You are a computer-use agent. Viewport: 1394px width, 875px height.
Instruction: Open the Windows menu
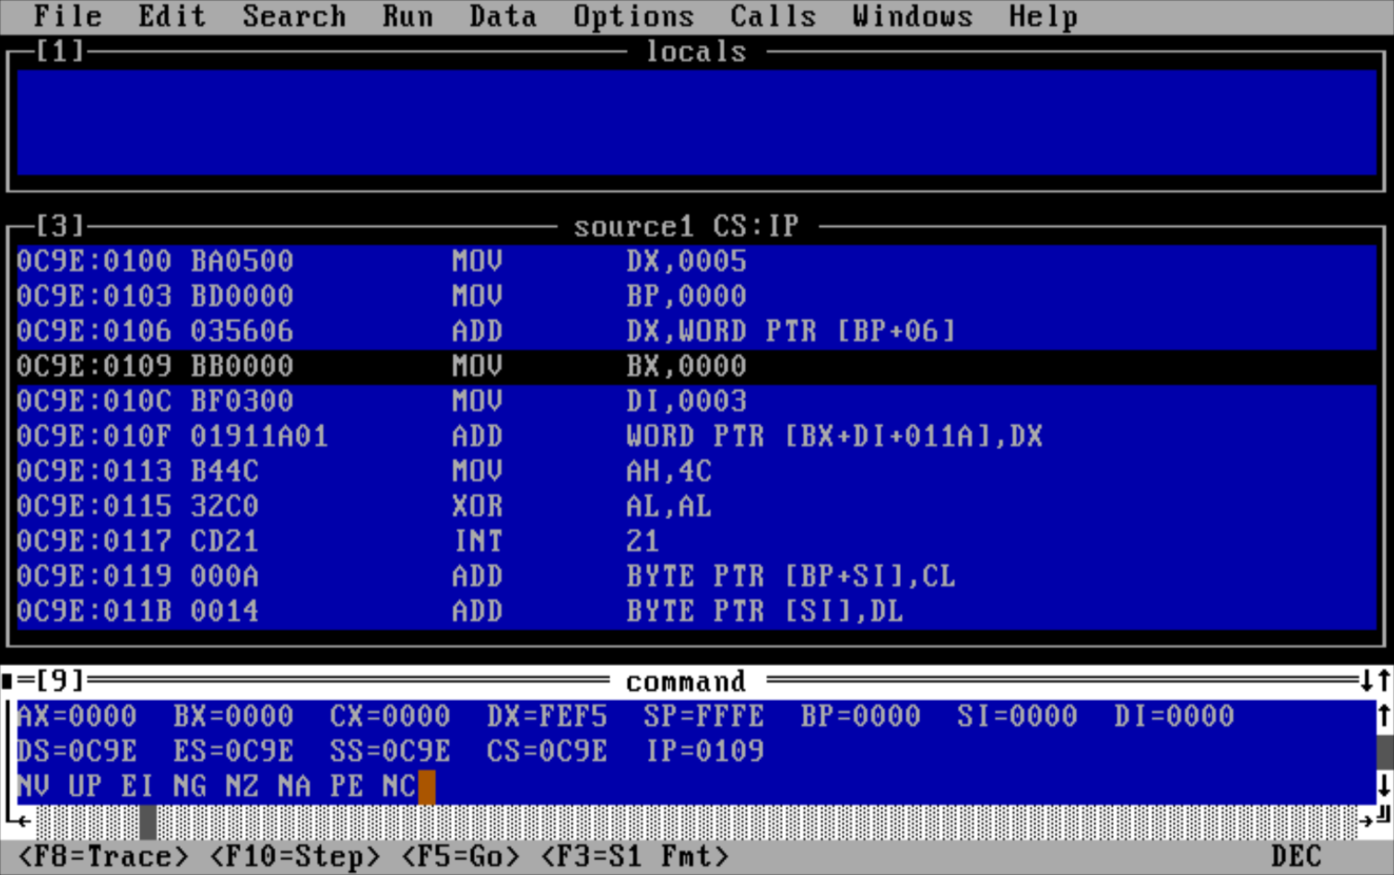[x=913, y=16]
